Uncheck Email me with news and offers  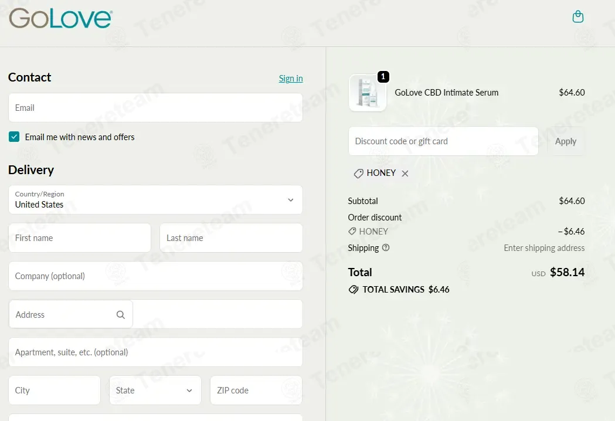coord(14,137)
